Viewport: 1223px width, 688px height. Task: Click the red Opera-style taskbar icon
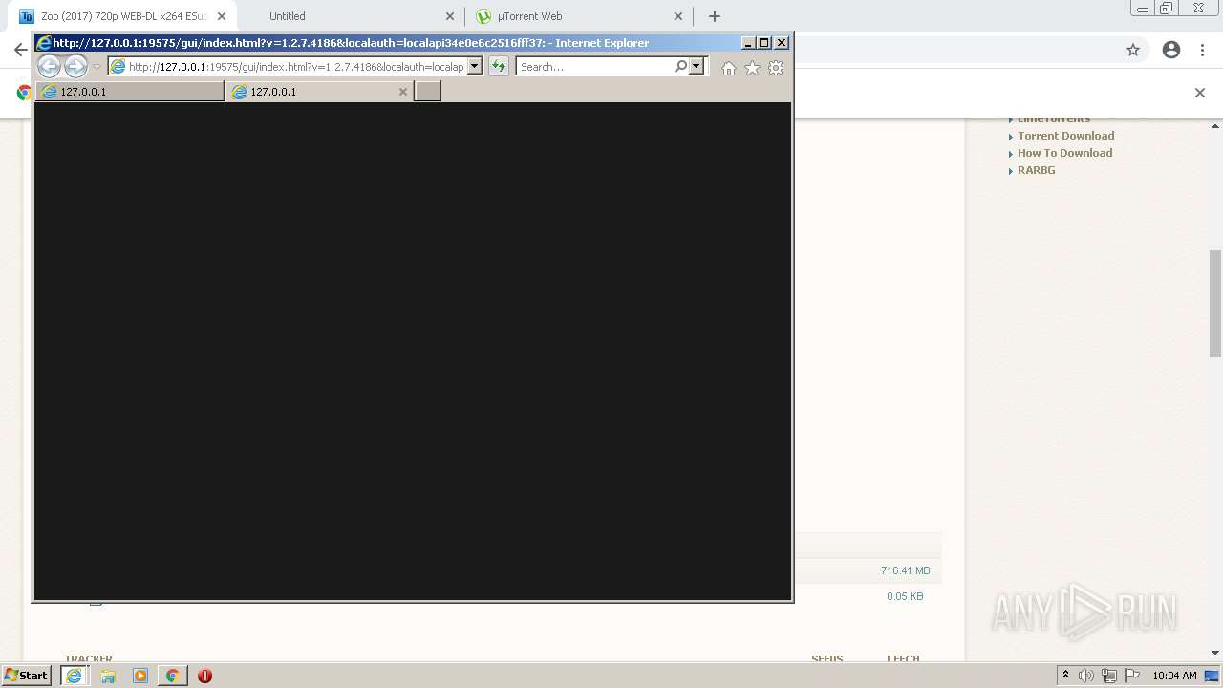(204, 676)
